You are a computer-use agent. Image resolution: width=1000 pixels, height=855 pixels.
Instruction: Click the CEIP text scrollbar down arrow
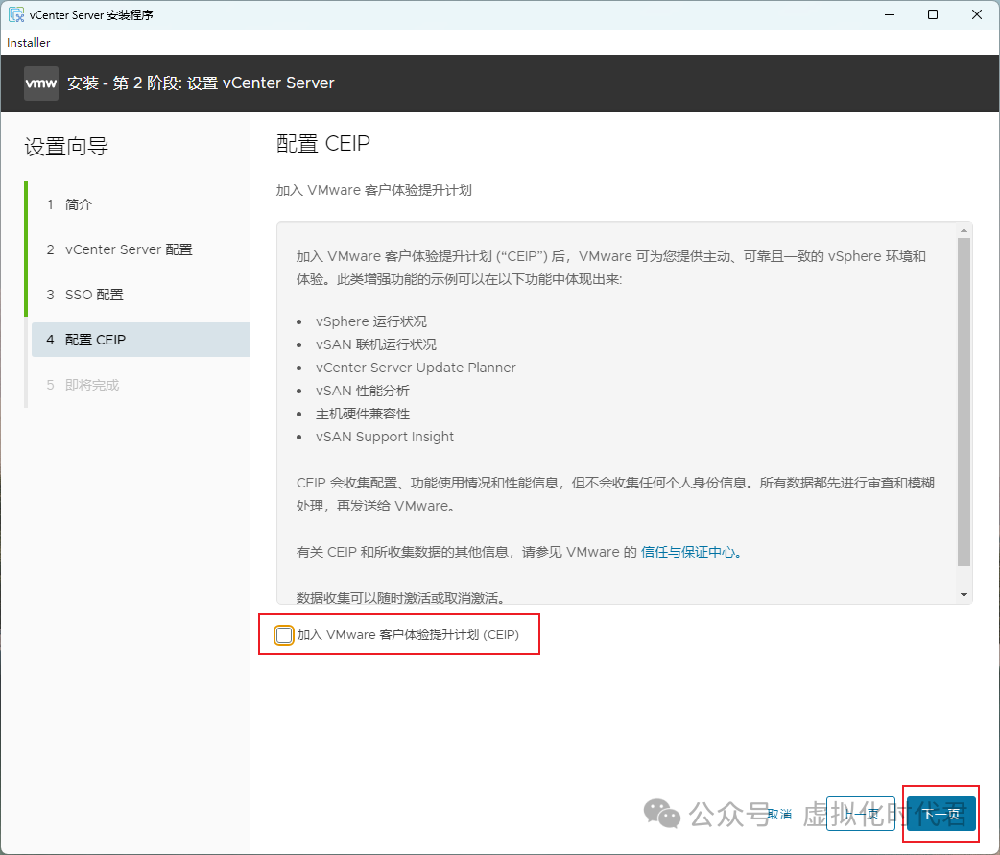point(964,595)
